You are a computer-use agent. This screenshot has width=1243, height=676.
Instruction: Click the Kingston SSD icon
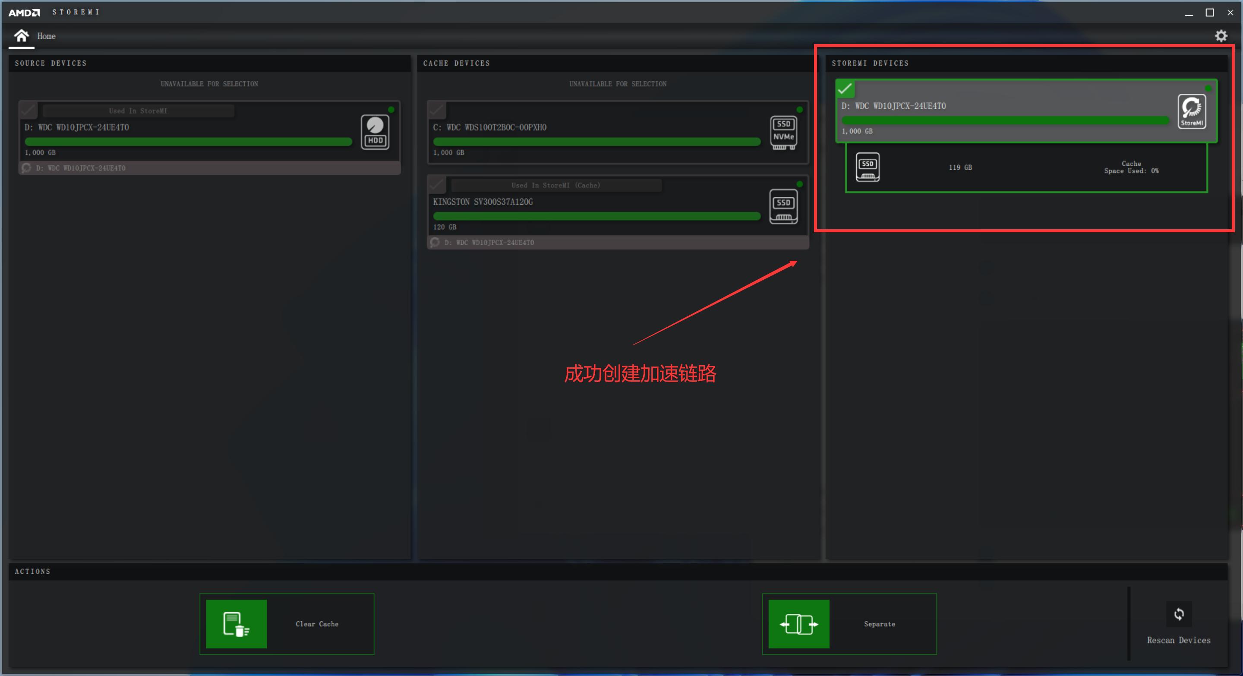[x=783, y=206]
